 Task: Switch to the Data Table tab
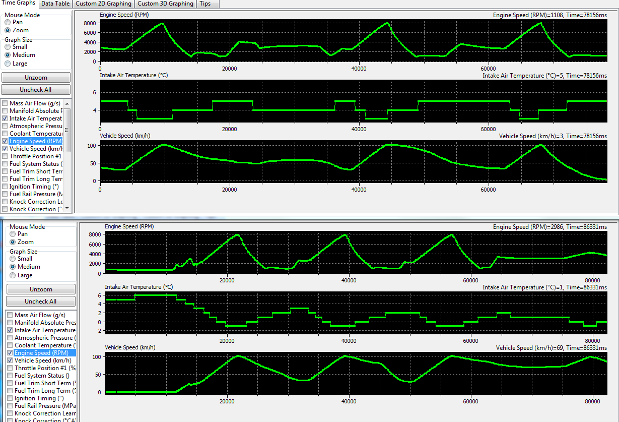coord(55,4)
